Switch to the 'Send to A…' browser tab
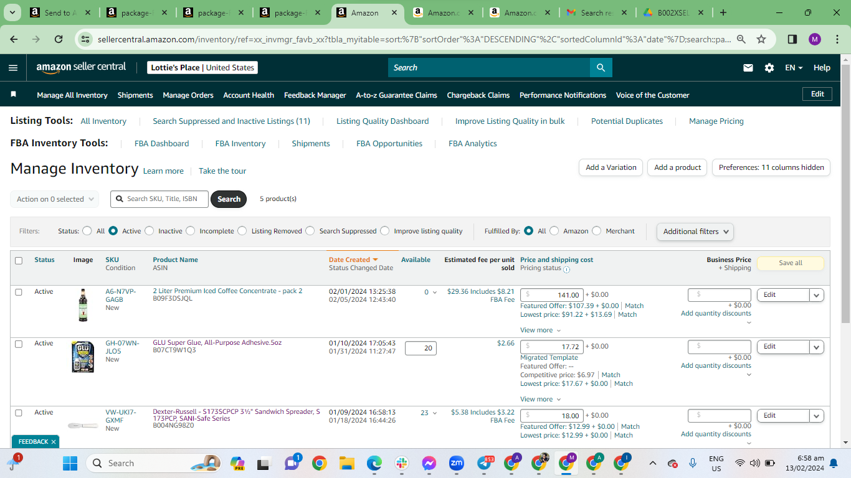Image resolution: width=851 pixels, height=478 pixels. tap(60, 12)
